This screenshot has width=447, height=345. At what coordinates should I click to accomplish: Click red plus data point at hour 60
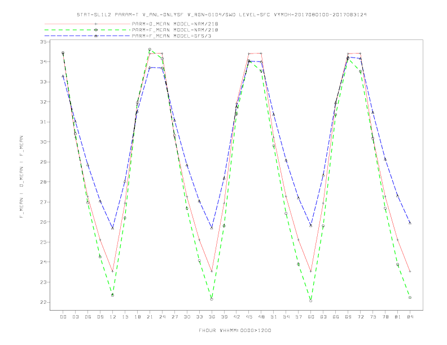pyautogui.click(x=311, y=272)
